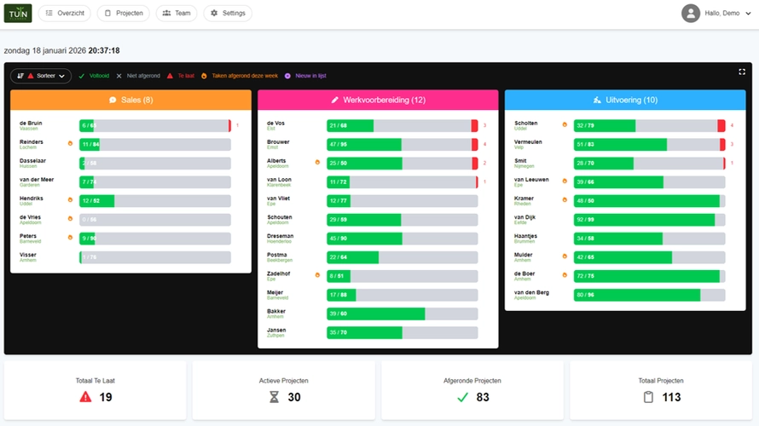This screenshot has width=759, height=426.
Task: Click the clipboard icon in Totaal Projecten
Action: (x=648, y=397)
